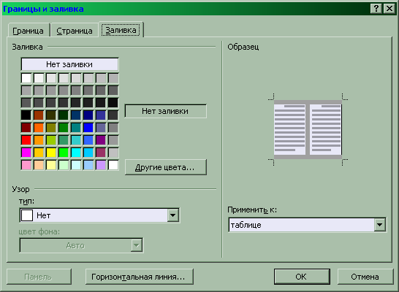The width and height of the screenshot is (399, 292).
Task: Choose the medium green swatch beside teal
Action: tap(64, 128)
